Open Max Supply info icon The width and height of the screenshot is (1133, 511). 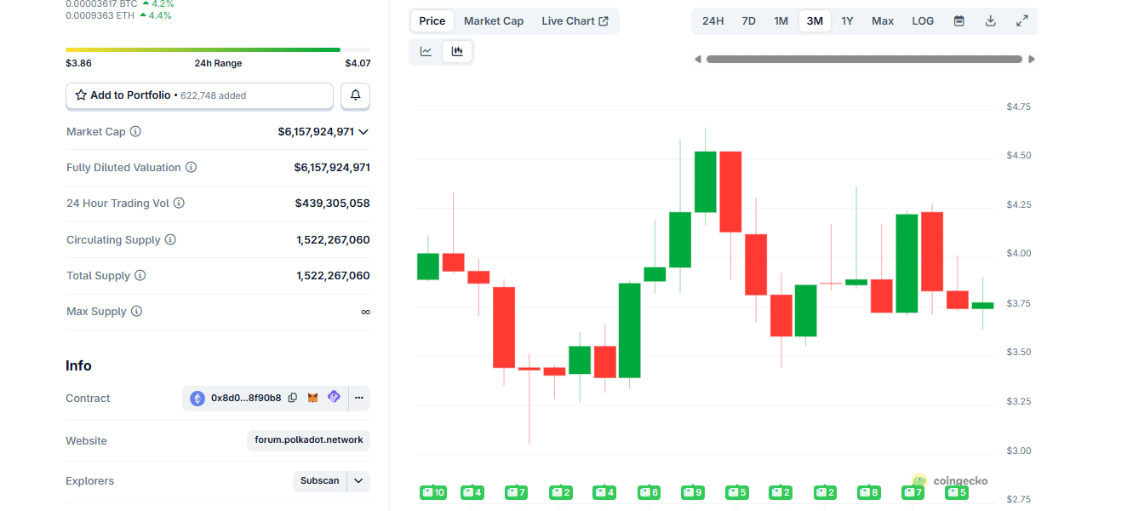(x=136, y=312)
